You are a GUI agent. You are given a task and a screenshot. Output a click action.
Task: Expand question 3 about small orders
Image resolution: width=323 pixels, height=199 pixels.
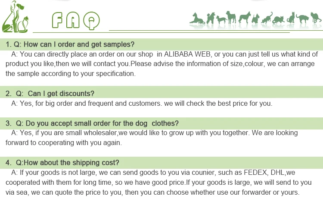point(161,123)
